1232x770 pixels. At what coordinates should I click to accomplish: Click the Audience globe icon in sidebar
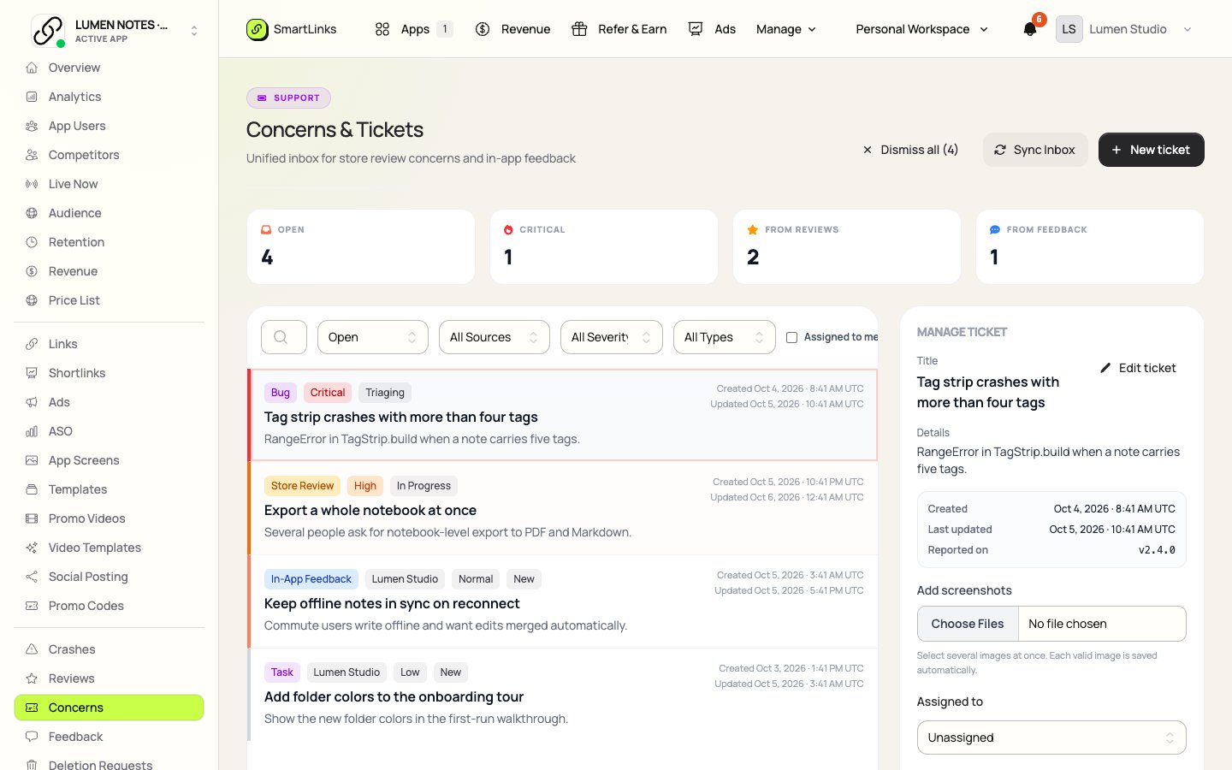[x=32, y=213]
